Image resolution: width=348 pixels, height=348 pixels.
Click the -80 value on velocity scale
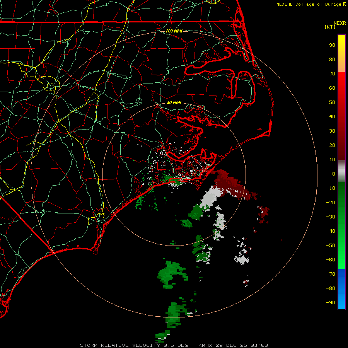[x=331, y=288]
